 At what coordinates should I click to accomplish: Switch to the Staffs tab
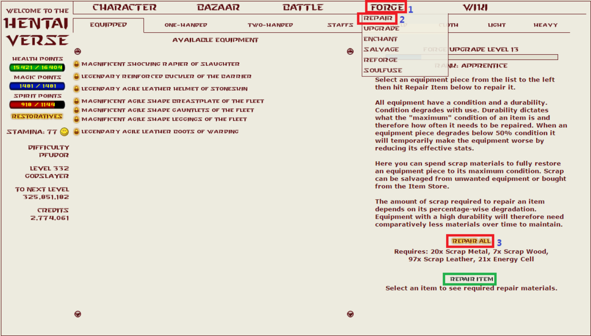point(340,25)
